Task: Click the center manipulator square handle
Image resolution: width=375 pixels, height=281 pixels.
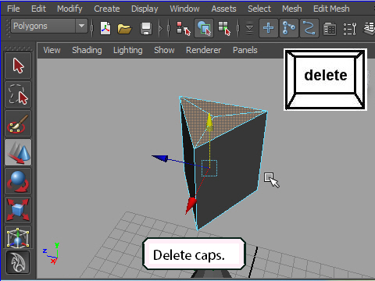Action: pos(209,168)
